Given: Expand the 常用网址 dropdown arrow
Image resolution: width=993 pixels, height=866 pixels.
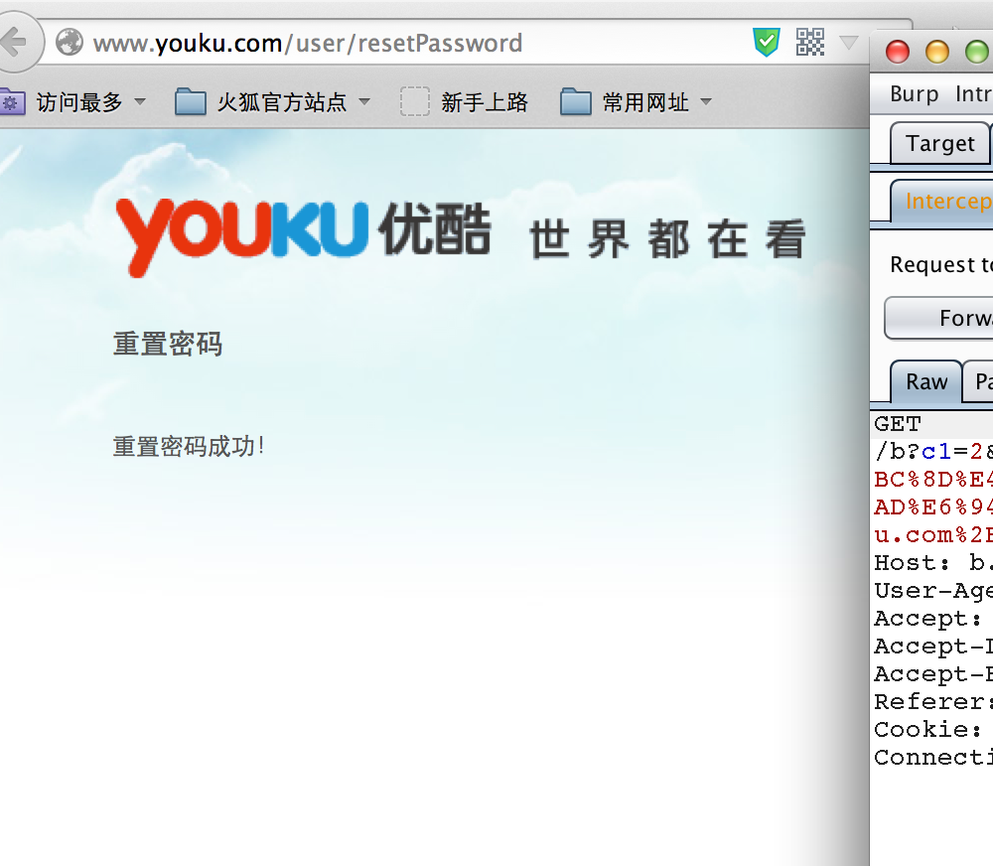Looking at the screenshot, I should (x=706, y=102).
